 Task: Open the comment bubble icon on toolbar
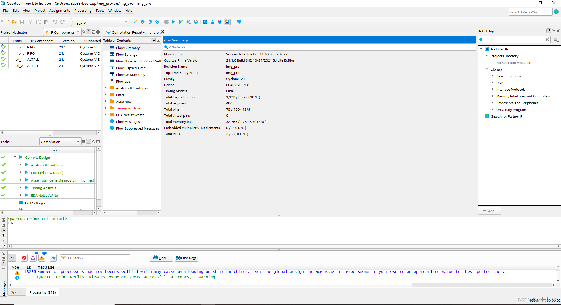tap(239, 22)
